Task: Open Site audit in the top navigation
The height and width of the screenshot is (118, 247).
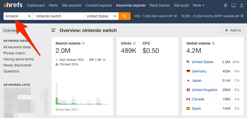Action: click(x=181, y=5)
